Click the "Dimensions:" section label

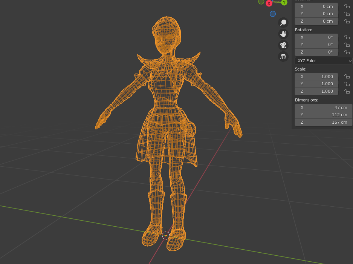point(306,100)
